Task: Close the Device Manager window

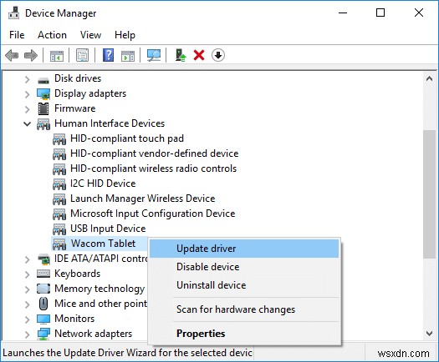Action: [419, 13]
